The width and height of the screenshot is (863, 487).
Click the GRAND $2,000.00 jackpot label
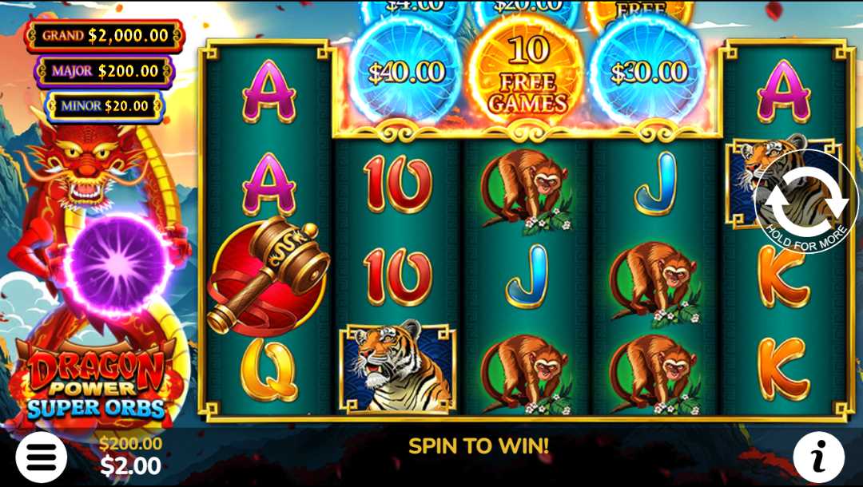(105, 36)
